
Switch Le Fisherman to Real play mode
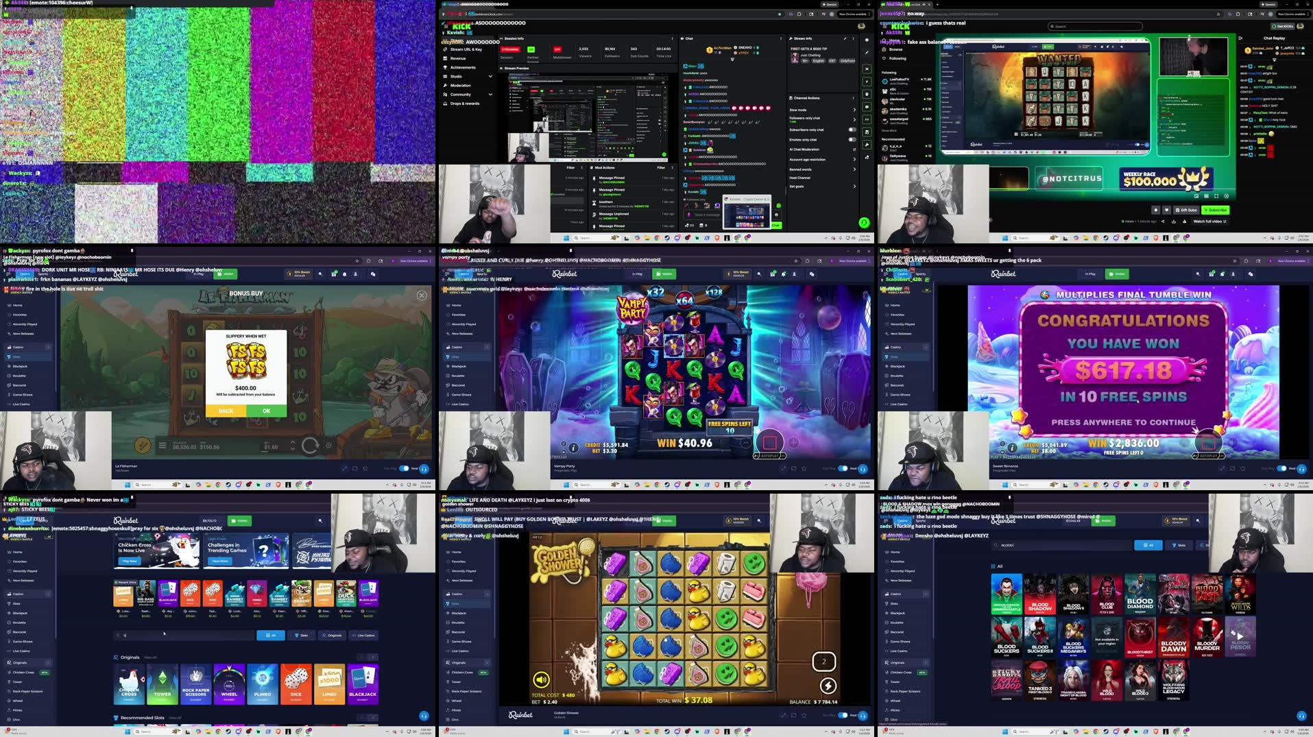[405, 469]
